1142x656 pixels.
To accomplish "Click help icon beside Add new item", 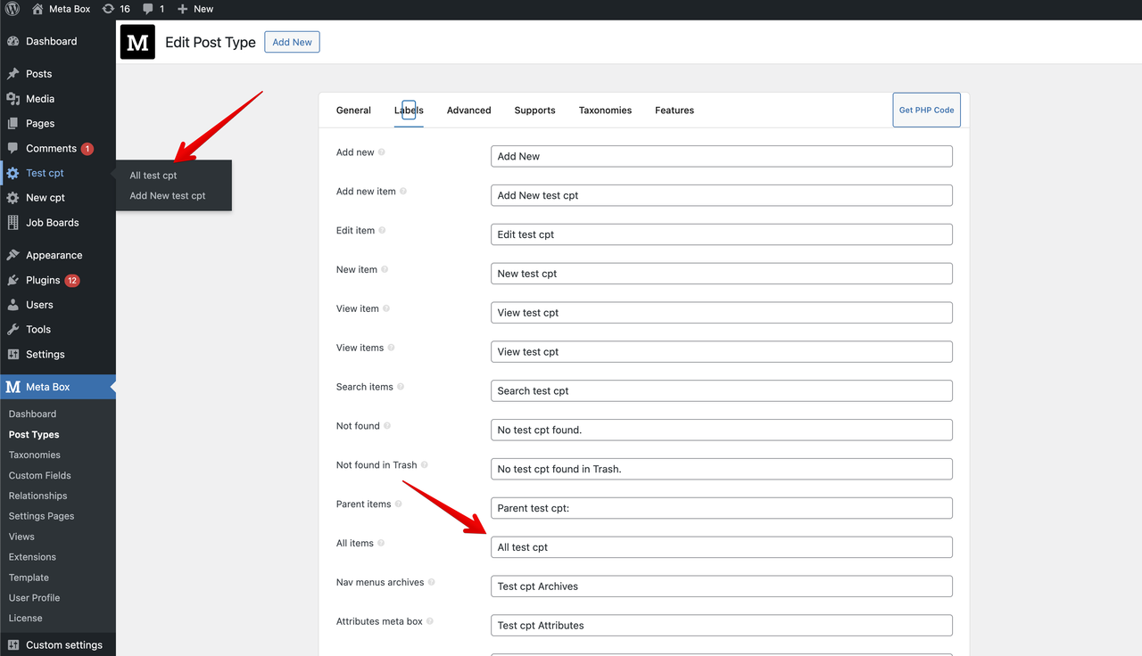I will (403, 192).
